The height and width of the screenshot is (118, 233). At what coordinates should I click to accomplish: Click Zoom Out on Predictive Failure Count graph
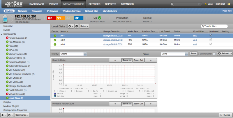pyautogui.click(x=138, y=104)
